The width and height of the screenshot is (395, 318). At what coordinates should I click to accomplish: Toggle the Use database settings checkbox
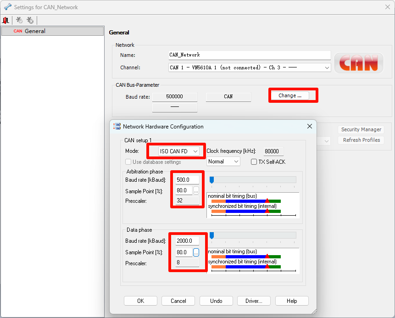click(x=128, y=162)
